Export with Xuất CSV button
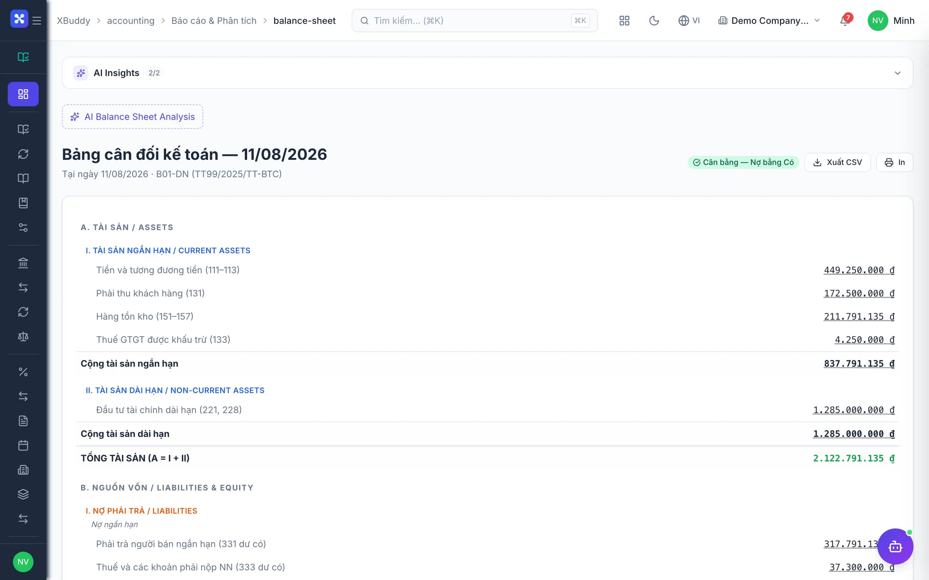 (838, 162)
